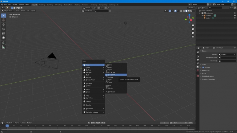Click the timeline horizontal scrollbar

coord(98,130)
